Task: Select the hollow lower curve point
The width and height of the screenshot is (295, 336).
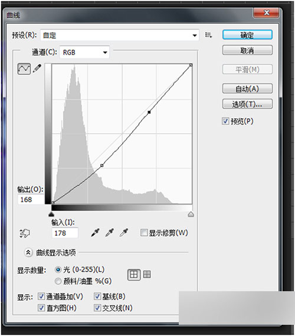Action: click(102, 166)
